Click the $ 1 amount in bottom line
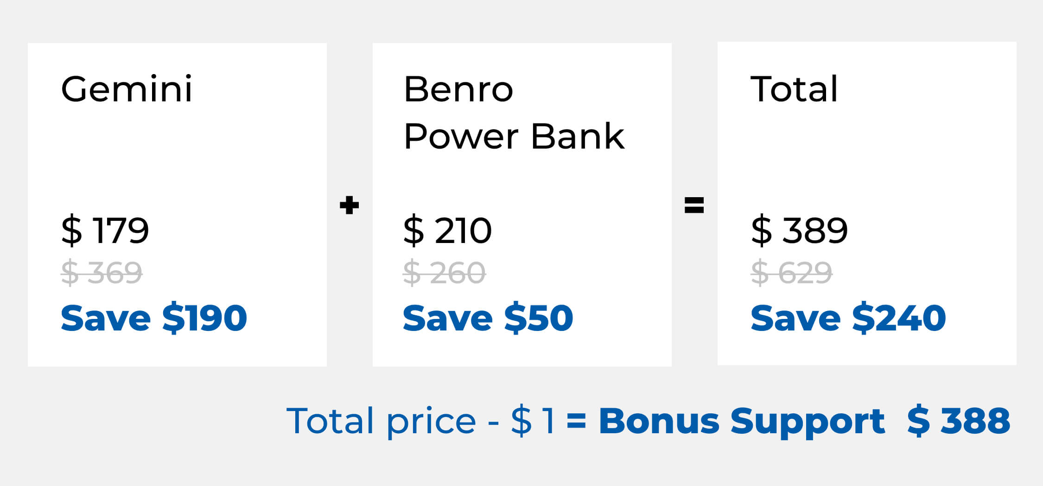 tap(533, 421)
